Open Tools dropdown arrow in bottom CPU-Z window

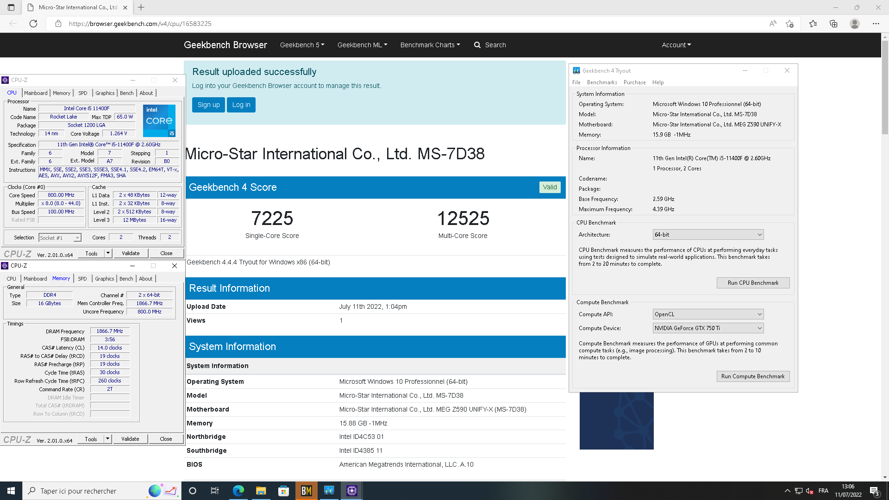pos(107,439)
